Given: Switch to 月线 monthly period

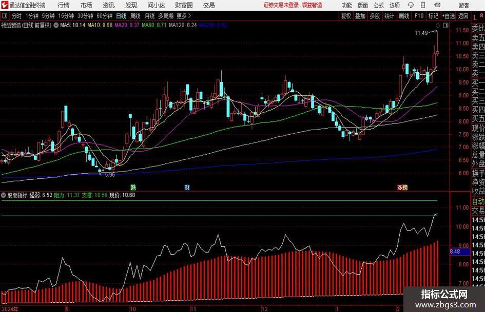Looking at the screenshot, I should point(149,16).
